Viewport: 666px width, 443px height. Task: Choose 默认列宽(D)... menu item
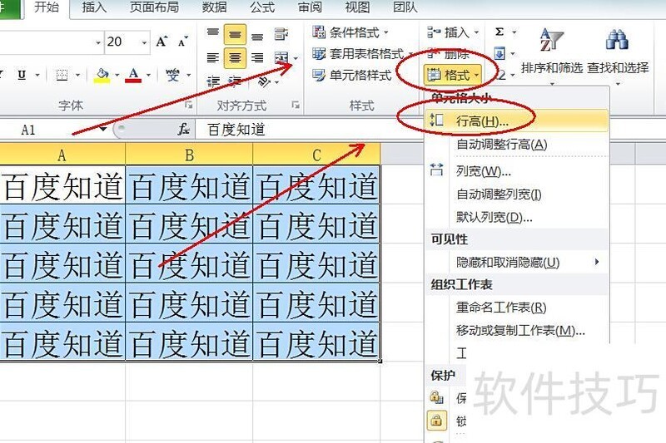pyautogui.click(x=517, y=217)
